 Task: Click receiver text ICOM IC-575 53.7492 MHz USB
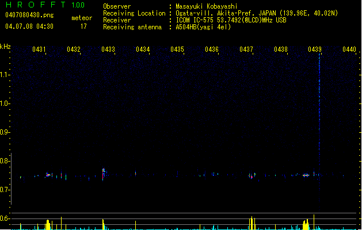(x=231, y=20)
